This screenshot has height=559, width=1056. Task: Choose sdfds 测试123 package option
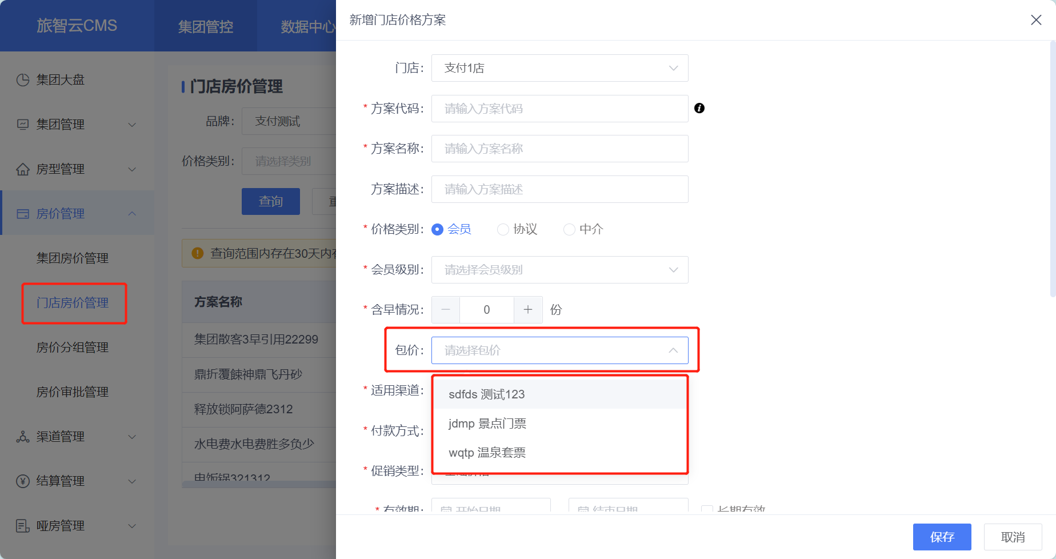pos(560,394)
